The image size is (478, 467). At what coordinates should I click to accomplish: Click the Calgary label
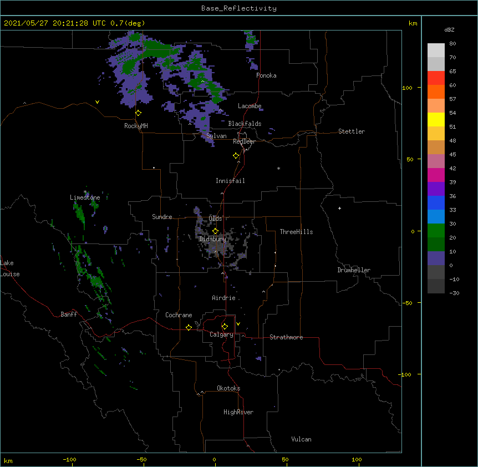pyautogui.click(x=221, y=334)
